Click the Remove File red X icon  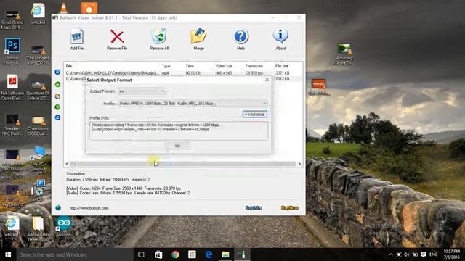pos(117,37)
